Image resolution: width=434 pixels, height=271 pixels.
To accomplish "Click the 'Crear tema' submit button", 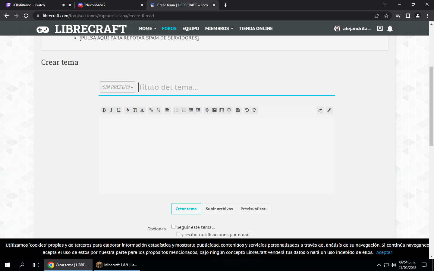I will click(x=186, y=209).
